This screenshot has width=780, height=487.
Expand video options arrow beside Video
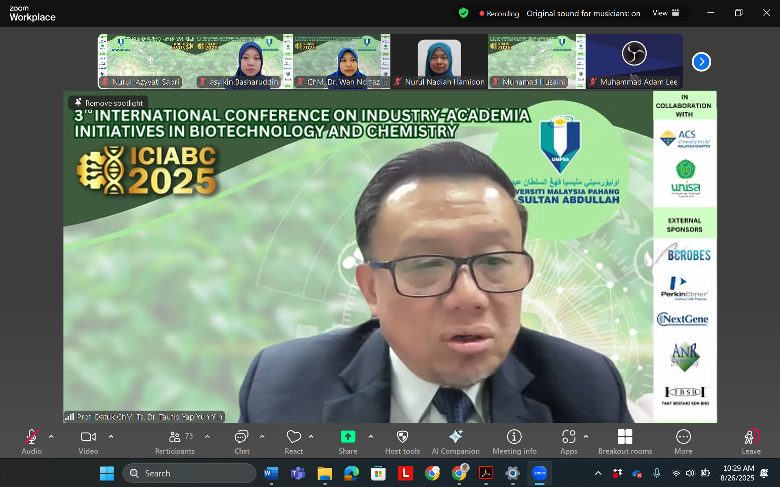point(111,437)
